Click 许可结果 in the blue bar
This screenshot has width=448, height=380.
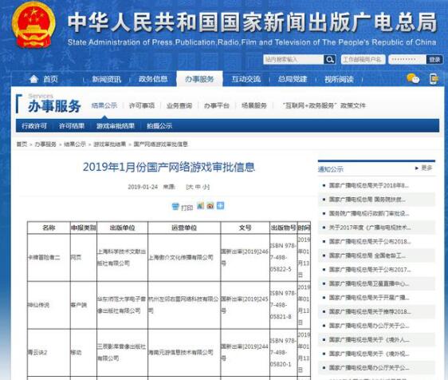(x=72, y=126)
